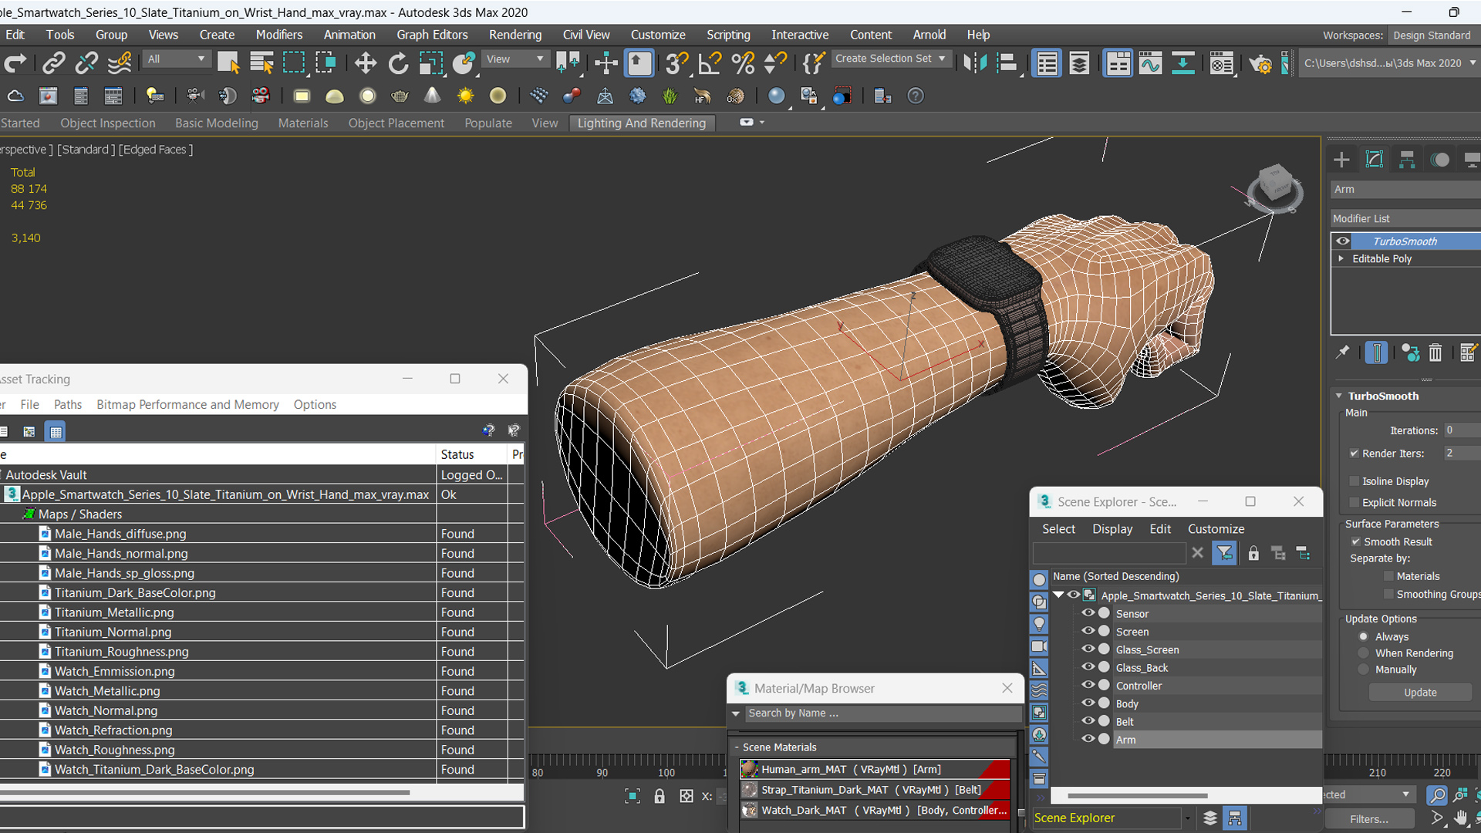
Task: Open the All selection filter dropdown
Action: tap(176, 59)
